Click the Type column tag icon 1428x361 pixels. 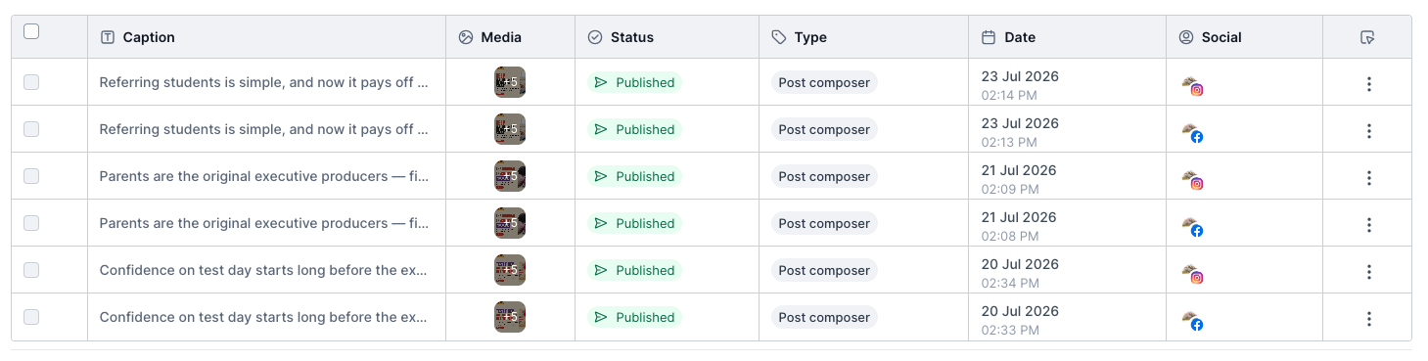pyautogui.click(x=779, y=37)
